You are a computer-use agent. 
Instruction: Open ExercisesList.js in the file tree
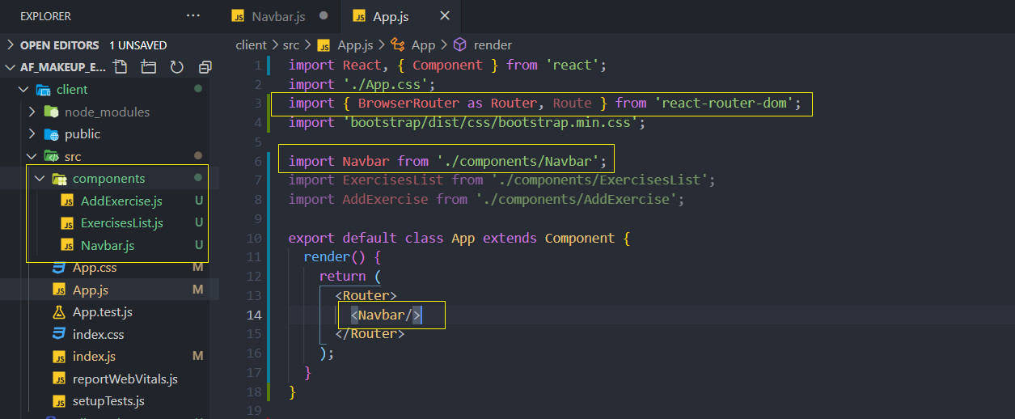pos(121,222)
